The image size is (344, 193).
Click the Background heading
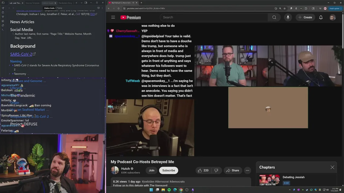(23, 46)
